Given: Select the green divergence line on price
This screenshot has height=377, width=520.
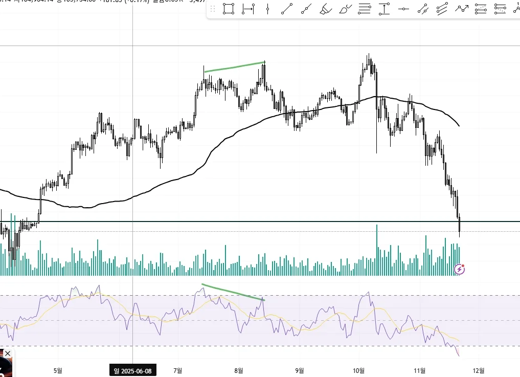Looking at the screenshot, I should 235,66.
